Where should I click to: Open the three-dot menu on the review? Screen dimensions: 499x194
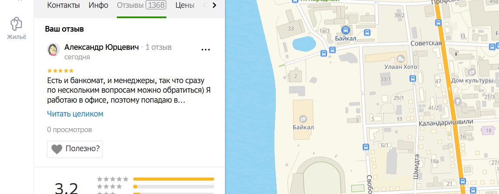pyautogui.click(x=206, y=50)
